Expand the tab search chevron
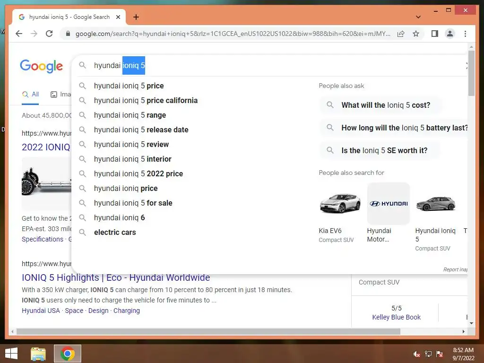The width and height of the screenshot is (484, 363). (418, 17)
